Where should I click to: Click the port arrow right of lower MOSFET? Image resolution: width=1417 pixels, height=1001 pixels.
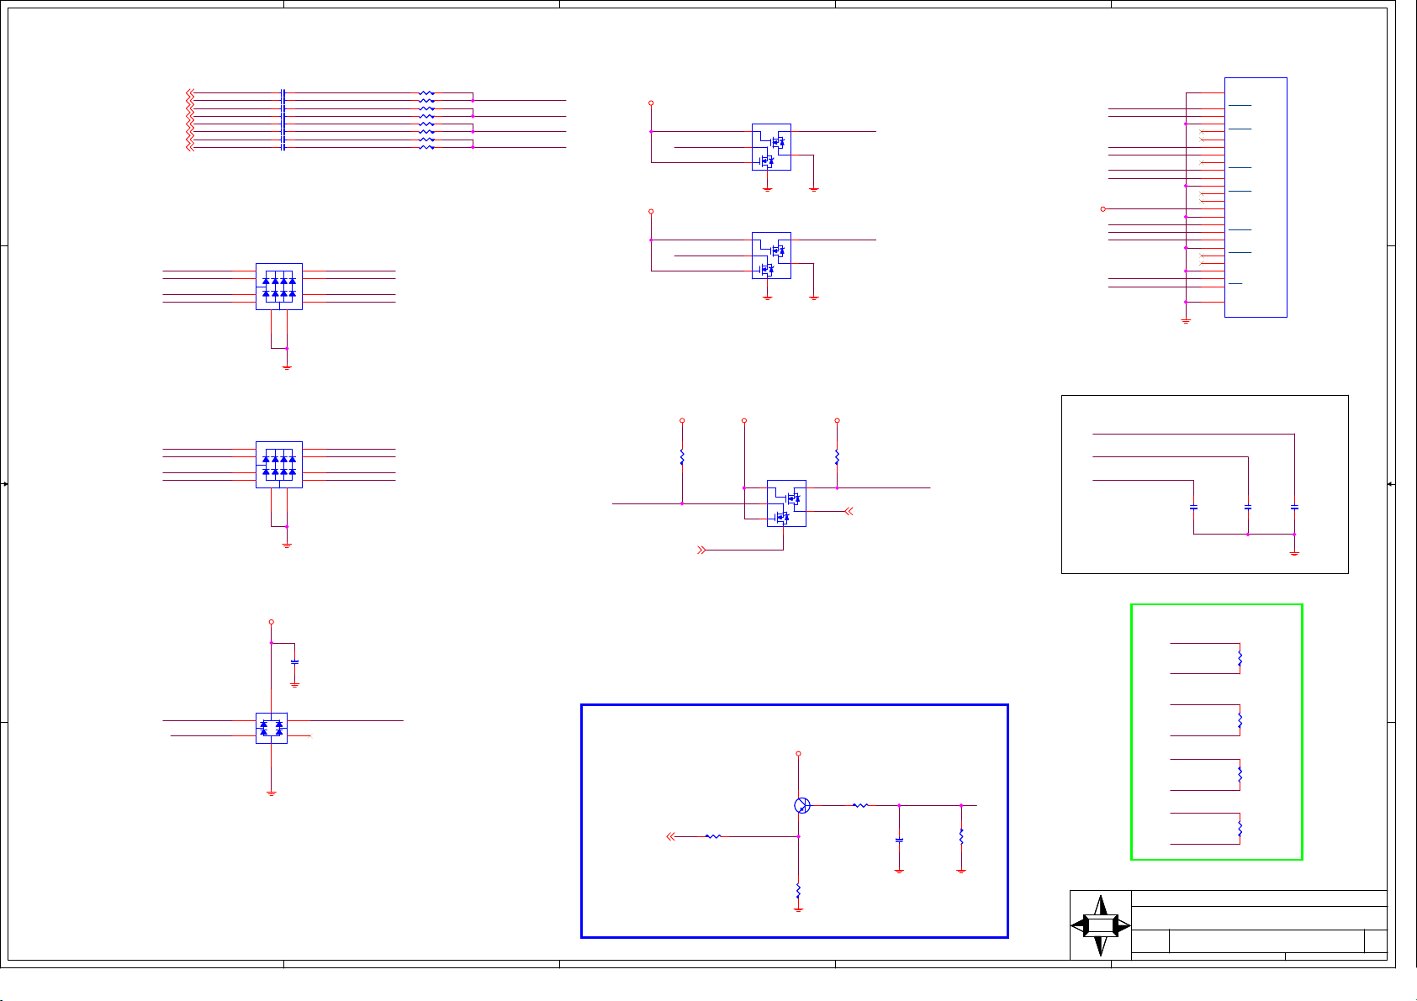(849, 511)
